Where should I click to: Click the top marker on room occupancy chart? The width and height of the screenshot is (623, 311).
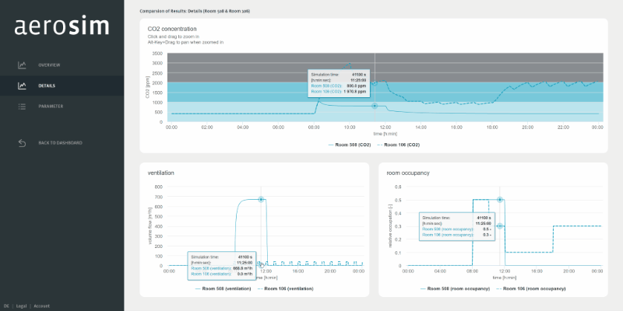pos(500,200)
